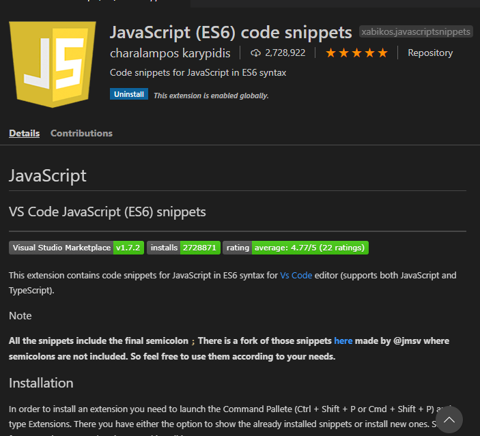Open the Vs Code hyperlink
This screenshot has width=480, height=436.
(296, 276)
